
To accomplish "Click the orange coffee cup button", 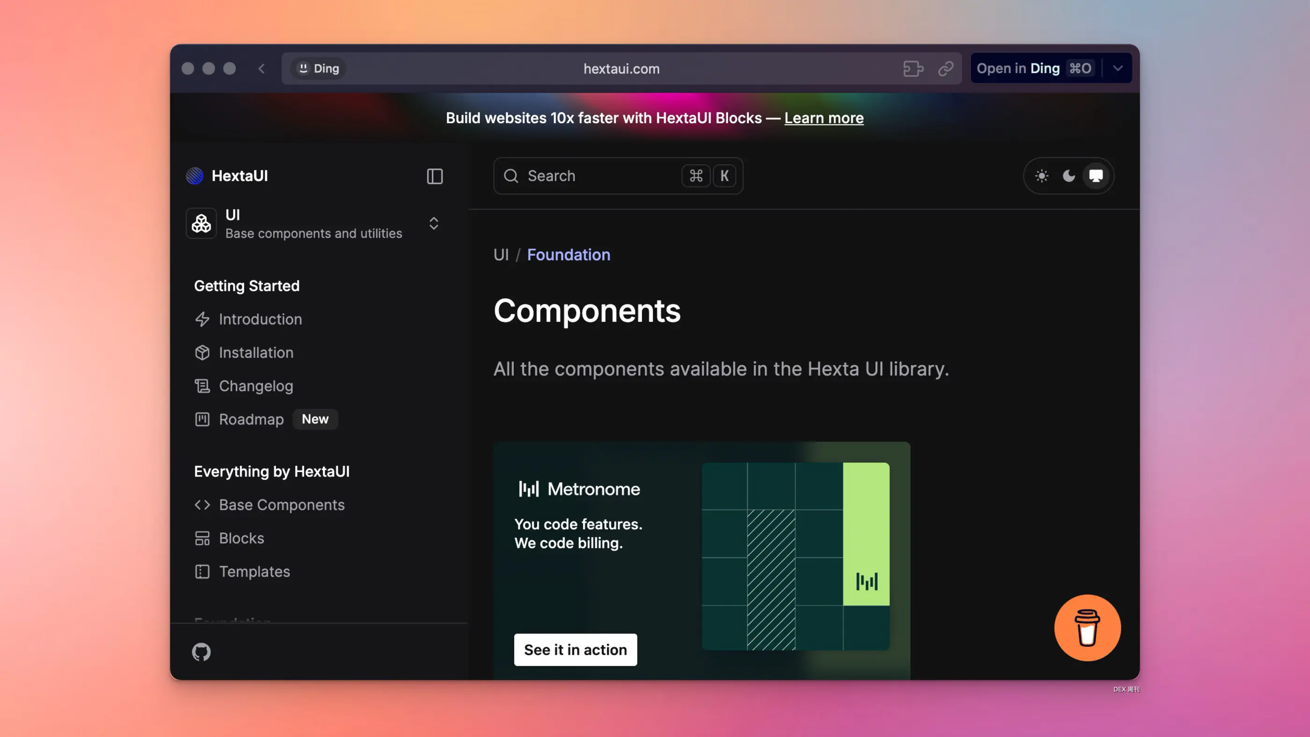I will tap(1087, 628).
